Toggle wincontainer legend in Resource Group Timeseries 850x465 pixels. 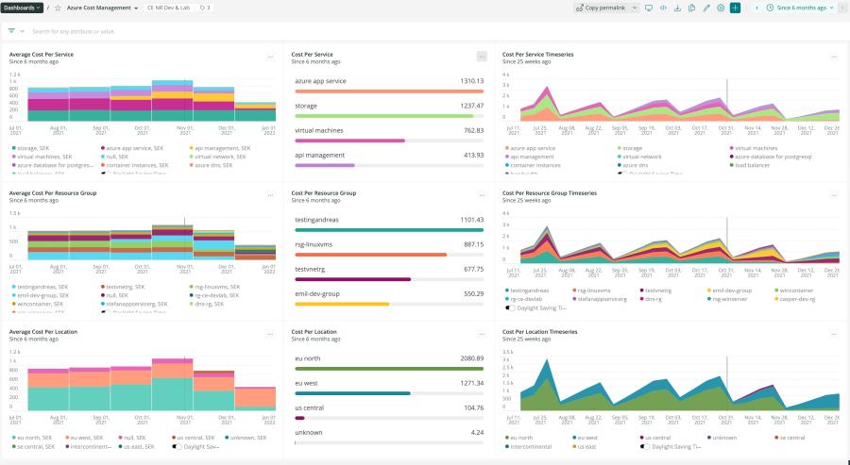790,291
